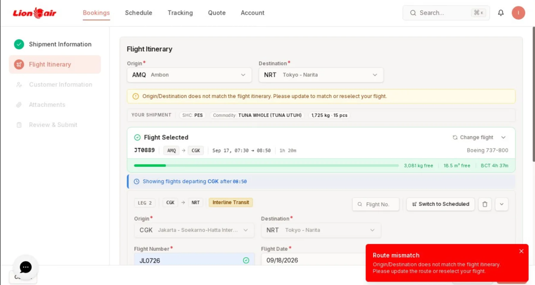
Task: Click the Lion Air logo
Action: (x=34, y=13)
